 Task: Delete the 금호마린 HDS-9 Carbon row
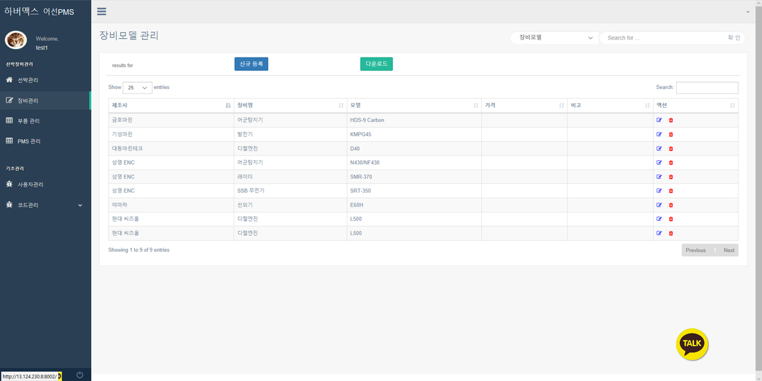671,120
